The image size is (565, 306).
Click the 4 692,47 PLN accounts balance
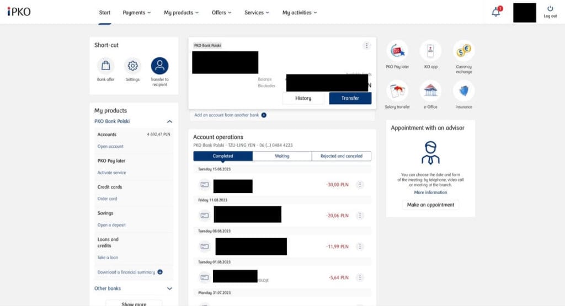(x=158, y=135)
